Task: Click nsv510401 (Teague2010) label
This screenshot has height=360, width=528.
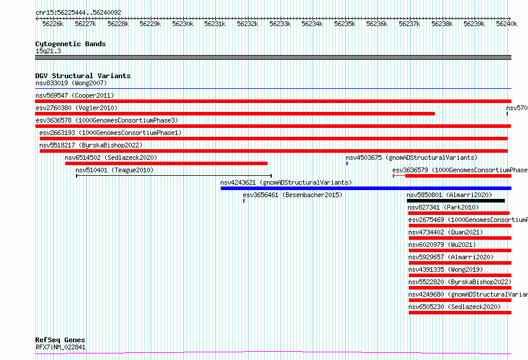Action: [x=114, y=170]
